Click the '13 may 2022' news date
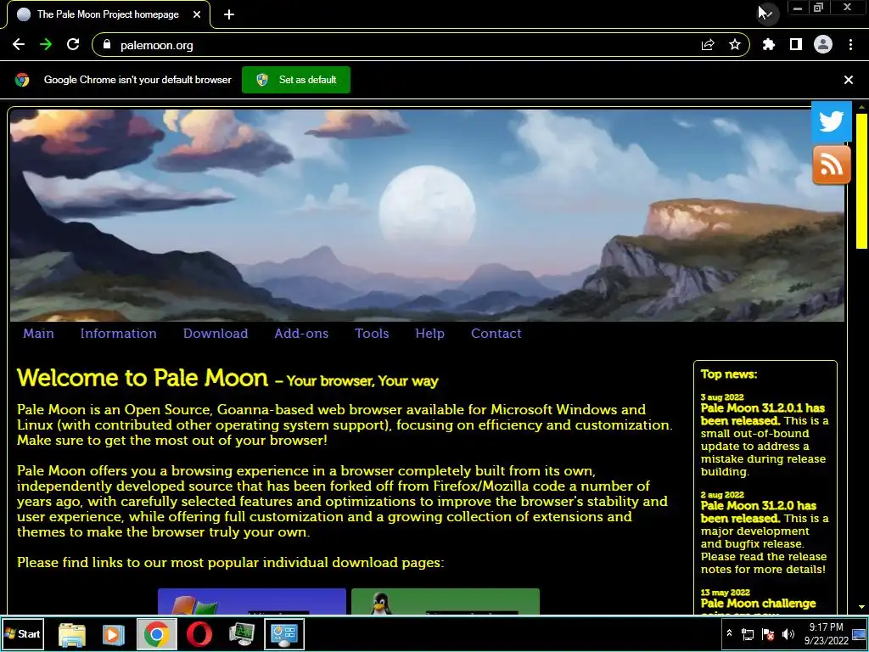869x652 pixels. (x=725, y=592)
